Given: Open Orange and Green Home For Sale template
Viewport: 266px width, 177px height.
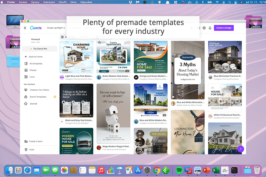Looking at the screenshot, I should [x=151, y=57].
